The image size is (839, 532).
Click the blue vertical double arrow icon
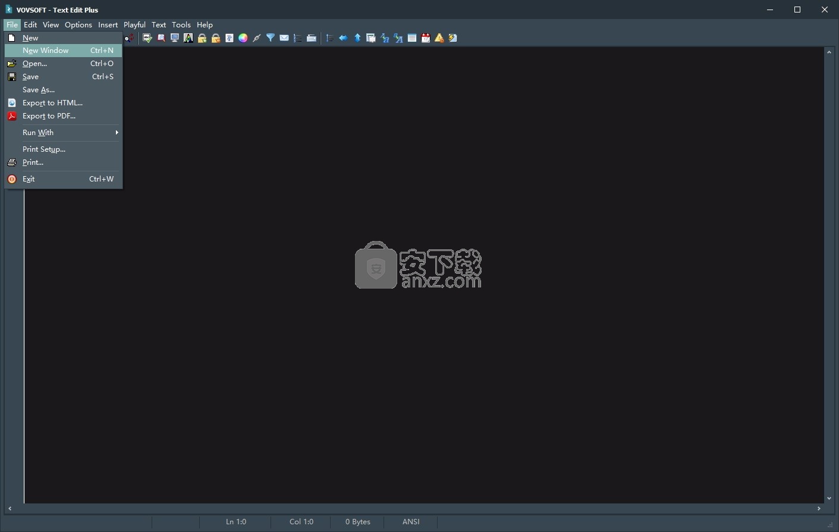tap(357, 38)
